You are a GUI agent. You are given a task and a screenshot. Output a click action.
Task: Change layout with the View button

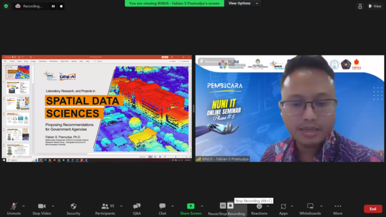375,6
